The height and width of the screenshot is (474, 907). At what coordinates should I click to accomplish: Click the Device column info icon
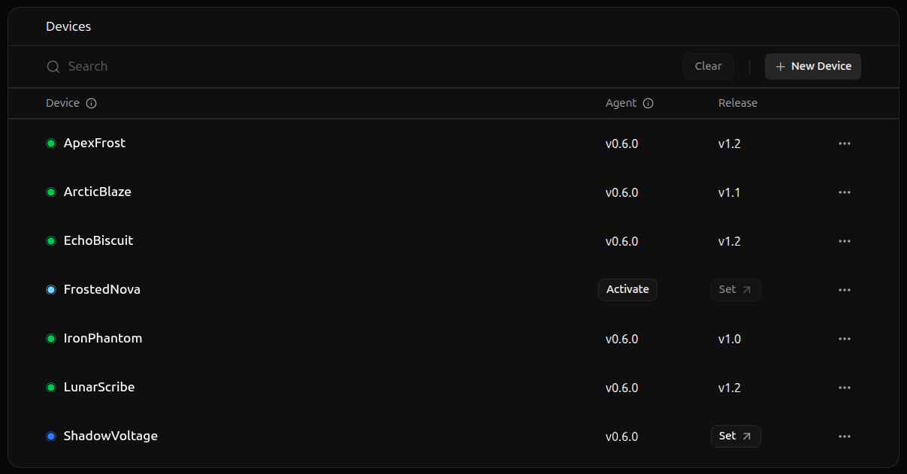[x=92, y=104]
